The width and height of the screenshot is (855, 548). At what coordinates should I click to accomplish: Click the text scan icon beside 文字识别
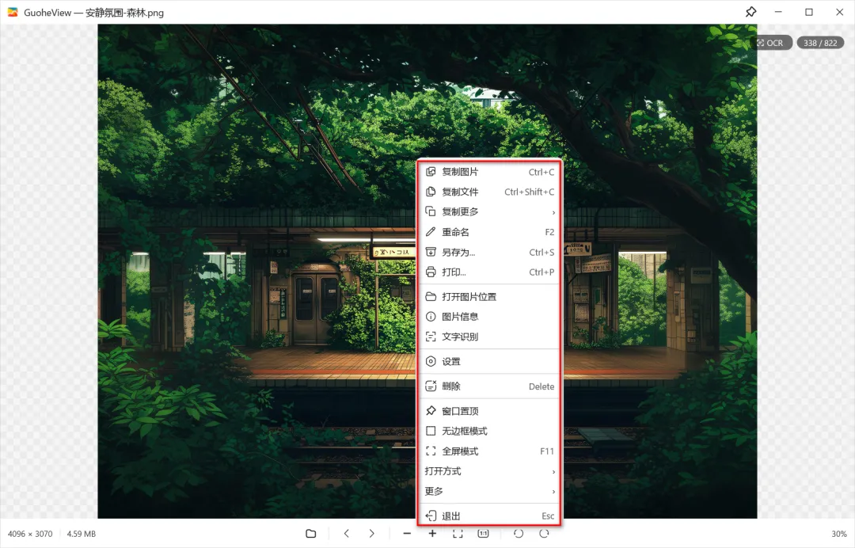pos(431,337)
